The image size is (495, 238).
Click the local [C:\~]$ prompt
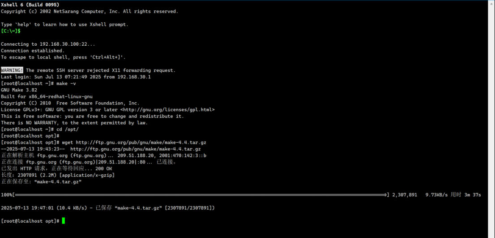click(x=11, y=31)
